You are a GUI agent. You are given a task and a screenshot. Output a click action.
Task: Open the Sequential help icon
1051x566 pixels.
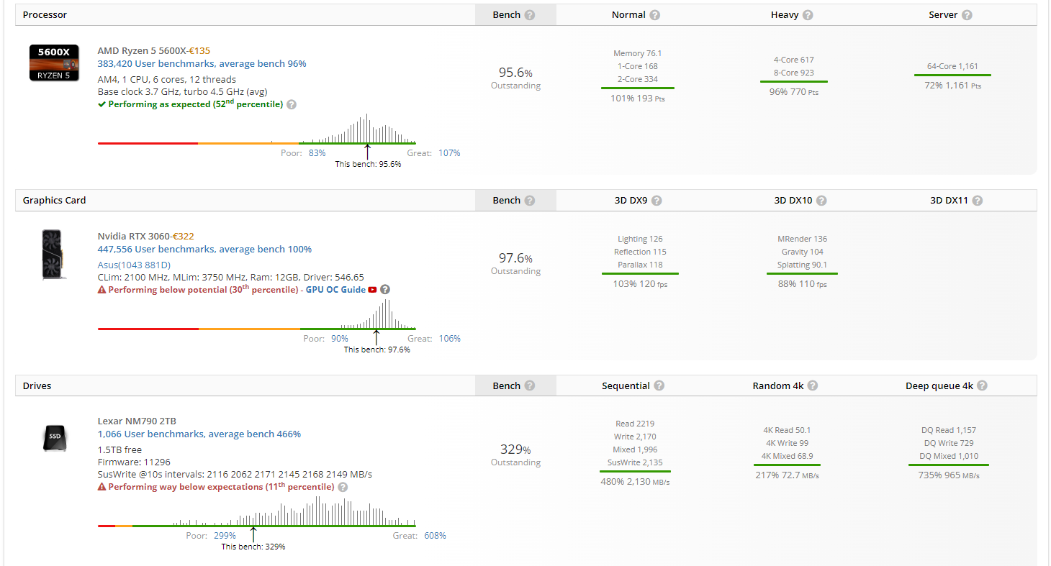(x=659, y=386)
